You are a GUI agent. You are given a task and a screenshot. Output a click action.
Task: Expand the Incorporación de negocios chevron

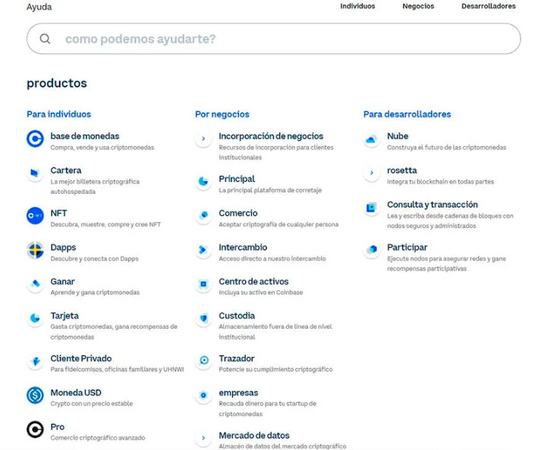[x=203, y=139]
